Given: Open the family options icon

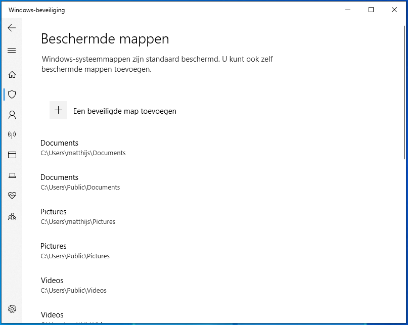Looking at the screenshot, I should coord(12,216).
